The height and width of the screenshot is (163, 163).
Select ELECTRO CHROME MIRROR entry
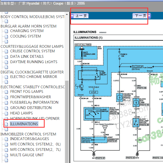[x=34, y=77]
